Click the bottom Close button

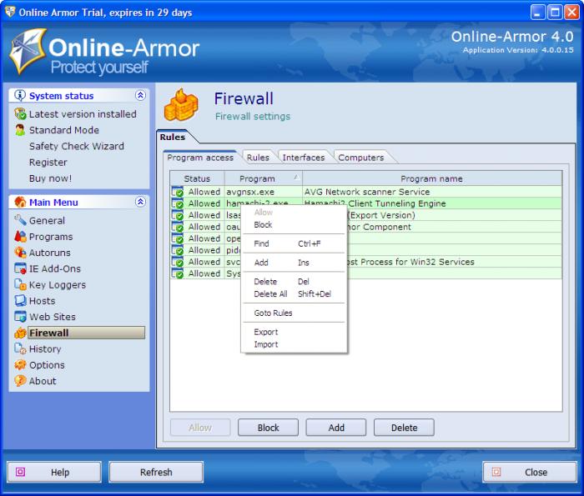[530, 472]
